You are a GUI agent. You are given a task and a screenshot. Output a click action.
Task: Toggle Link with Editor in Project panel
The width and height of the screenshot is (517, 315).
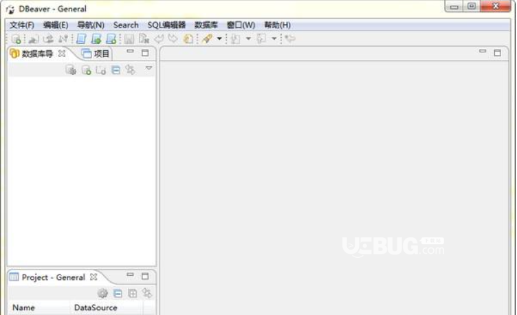(147, 293)
